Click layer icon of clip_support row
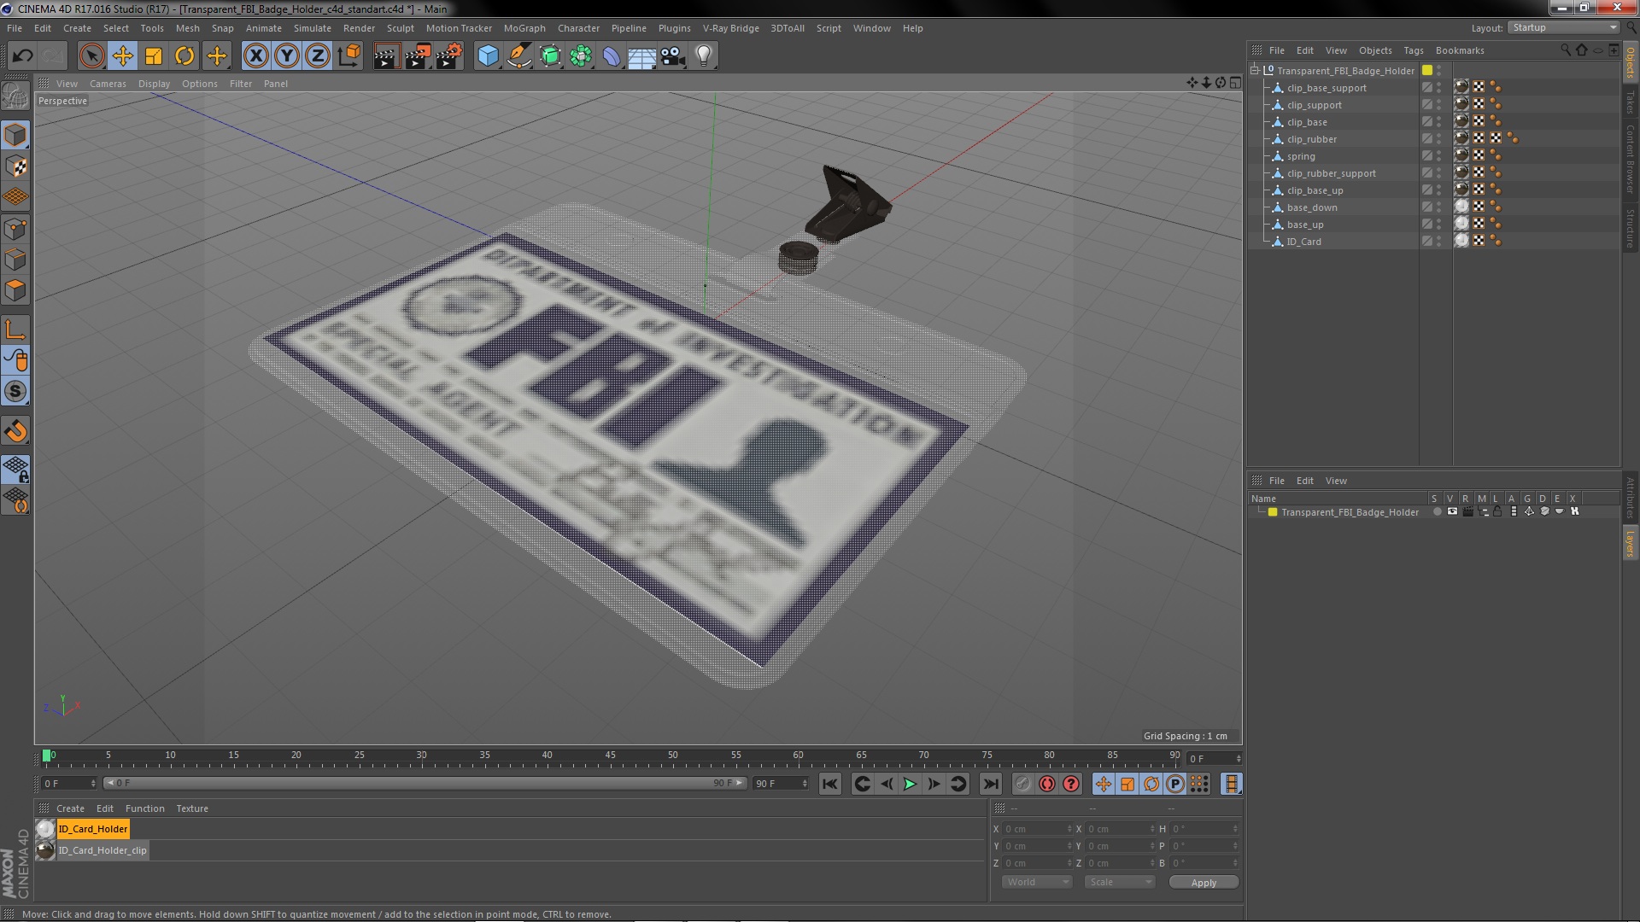Image resolution: width=1640 pixels, height=922 pixels. tap(1426, 104)
